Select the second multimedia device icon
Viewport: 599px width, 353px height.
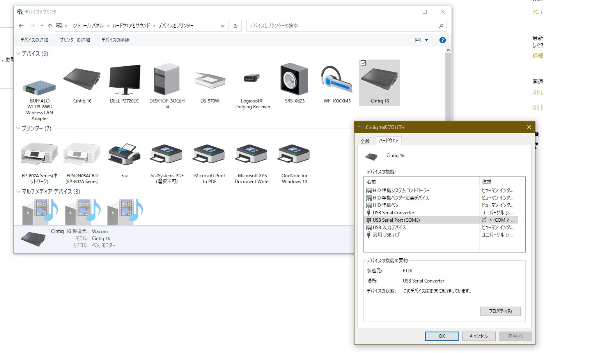coord(82,212)
